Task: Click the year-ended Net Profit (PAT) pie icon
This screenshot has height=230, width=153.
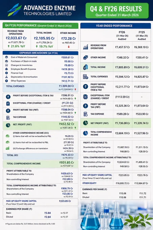Action: point(85,123)
